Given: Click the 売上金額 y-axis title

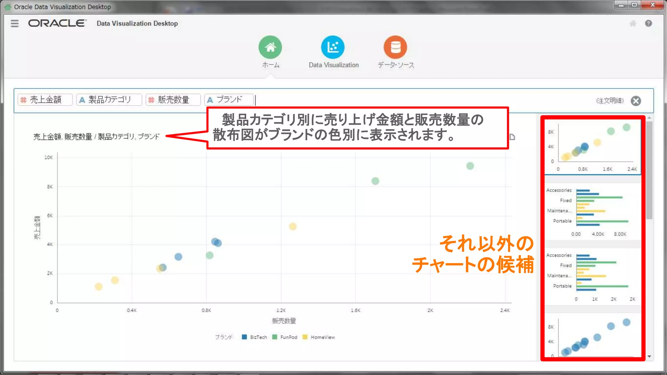Looking at the screenshot, I should pyautogui.click(x=37, y=227).
